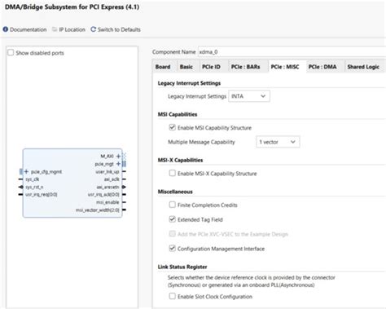
Task: Click the axi_aresetn output port arrow
Action: [124, 187]
